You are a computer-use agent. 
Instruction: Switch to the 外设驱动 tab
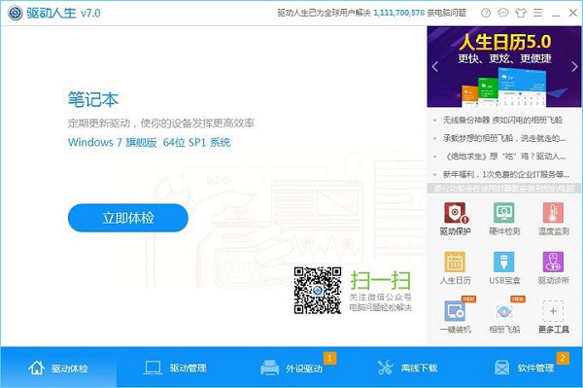(x=291, y=368)
